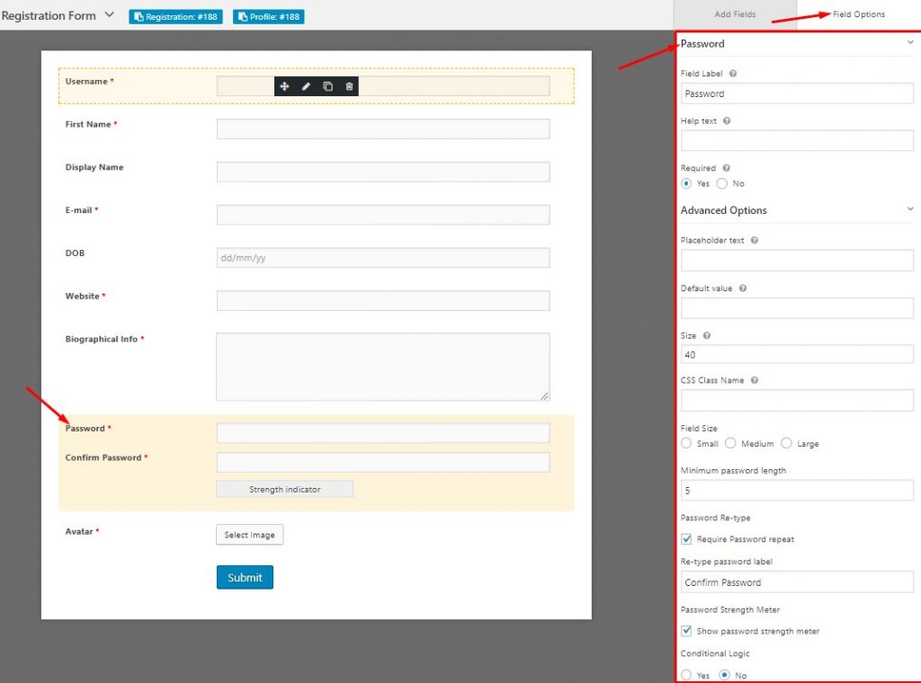921x683 pixels.
Task: Click the move handle on the Username field
Action: pos(284,86)
